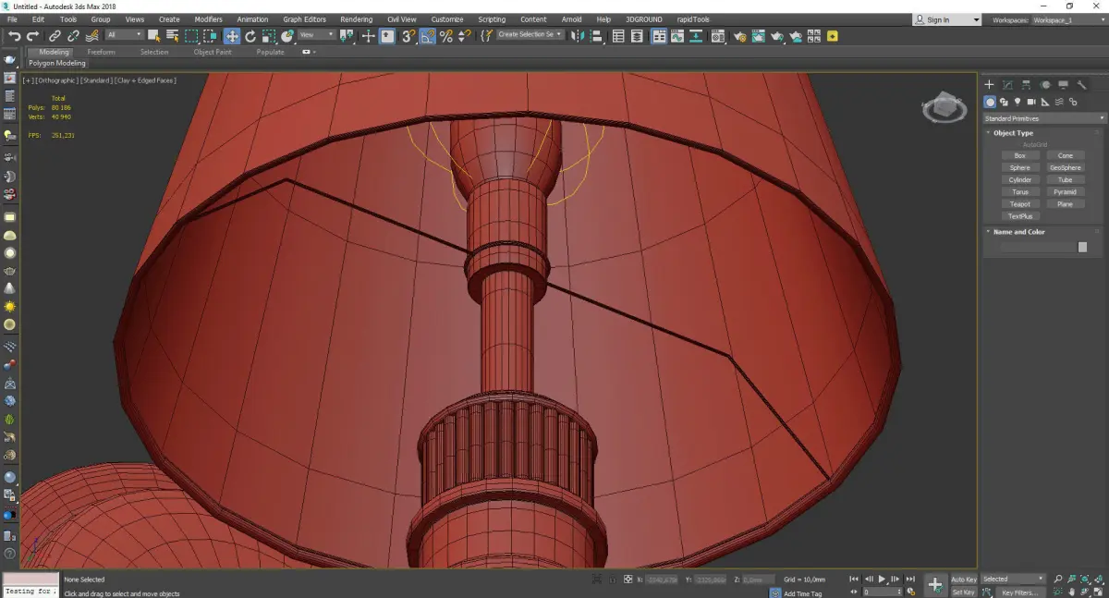Switch to the Motion command panel tab
1109x598 pixels.
[1045, 85]
